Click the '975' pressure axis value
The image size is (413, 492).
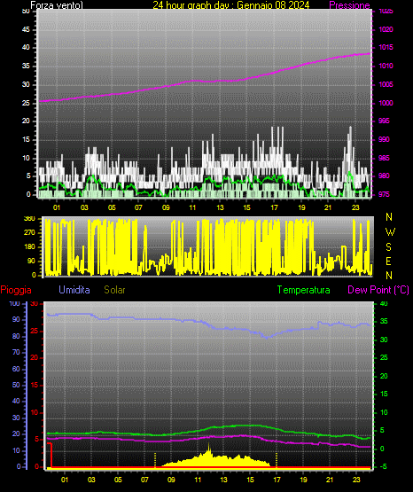point(384,194)
